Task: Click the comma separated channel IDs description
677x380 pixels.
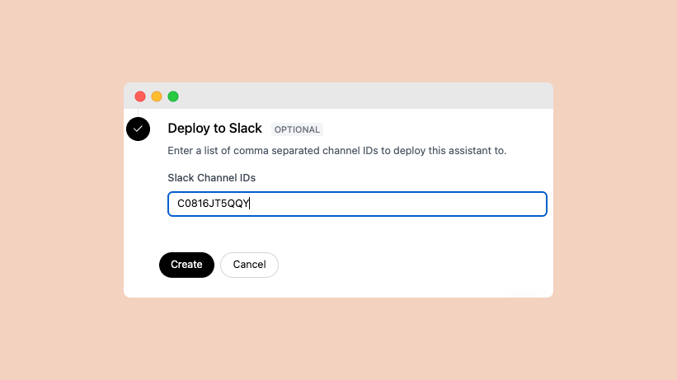Action: click(336, 151)
